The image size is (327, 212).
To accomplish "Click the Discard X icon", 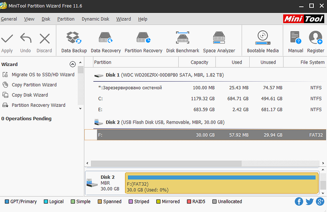I will (44, 39).
